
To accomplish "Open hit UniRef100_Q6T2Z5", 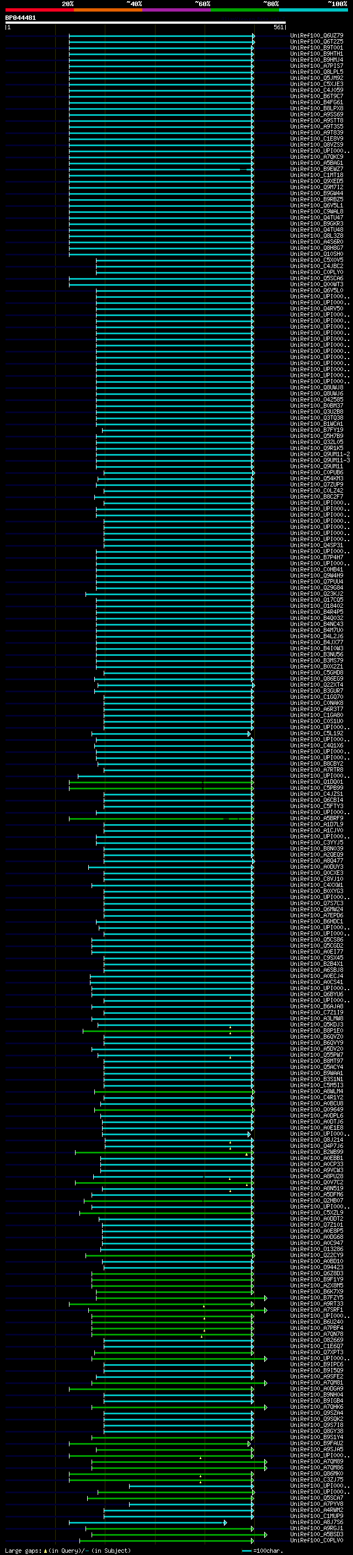I will [x=317, y=42].
